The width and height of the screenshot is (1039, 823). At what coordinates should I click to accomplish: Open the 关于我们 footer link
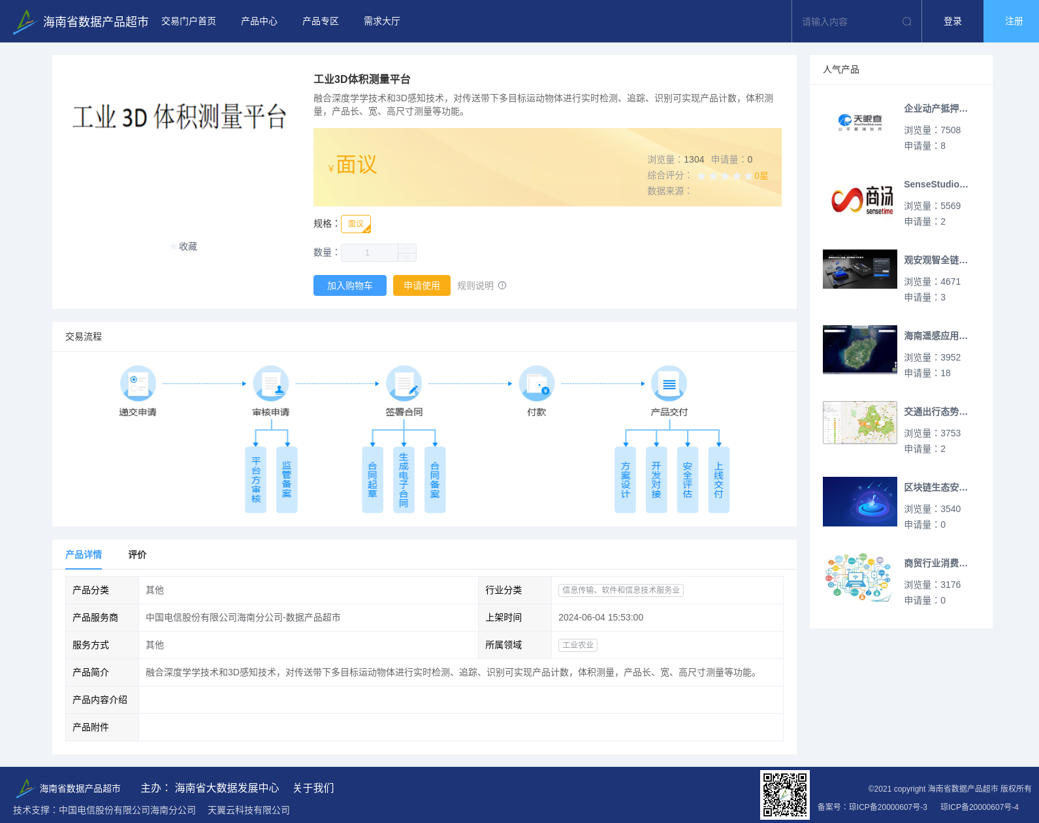click(x=313, y=788)
